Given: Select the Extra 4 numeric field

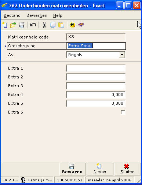Looking at the screenshot, I should click(96, 95).
